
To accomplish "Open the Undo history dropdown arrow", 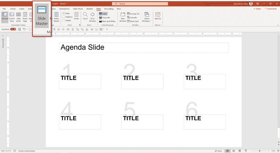I will coord(27,29).
